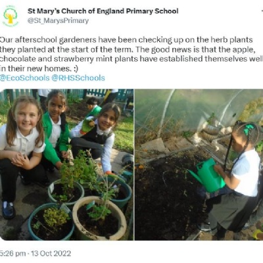
Task: Open the photo of the girl watering soil
Action: 199,164
